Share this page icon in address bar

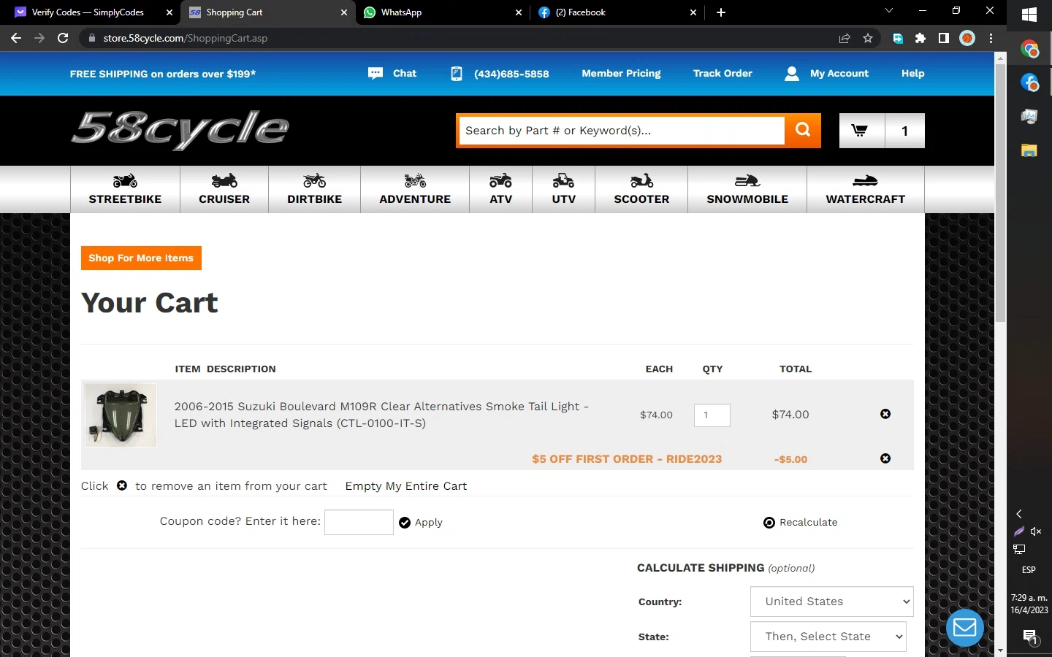pos(845,38)
